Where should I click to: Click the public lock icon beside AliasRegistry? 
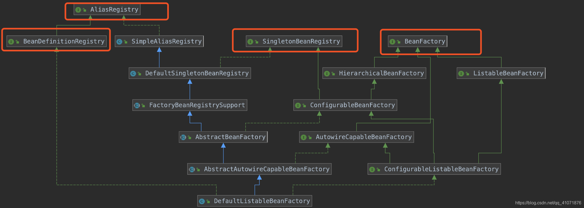[x=84, y=10]
